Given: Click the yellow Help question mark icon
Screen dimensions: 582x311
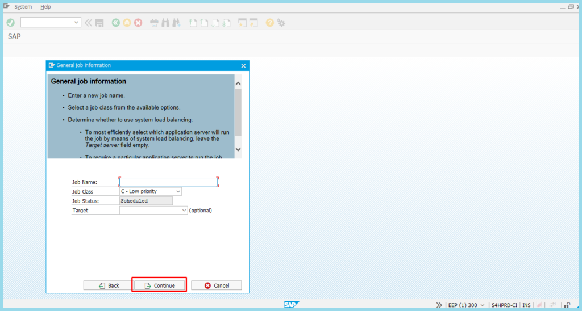Looking at the screenshot, I should click(270, 23).
